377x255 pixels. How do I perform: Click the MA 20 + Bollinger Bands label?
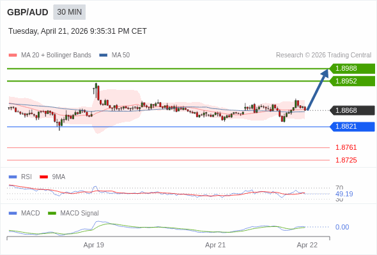(56, 55)
